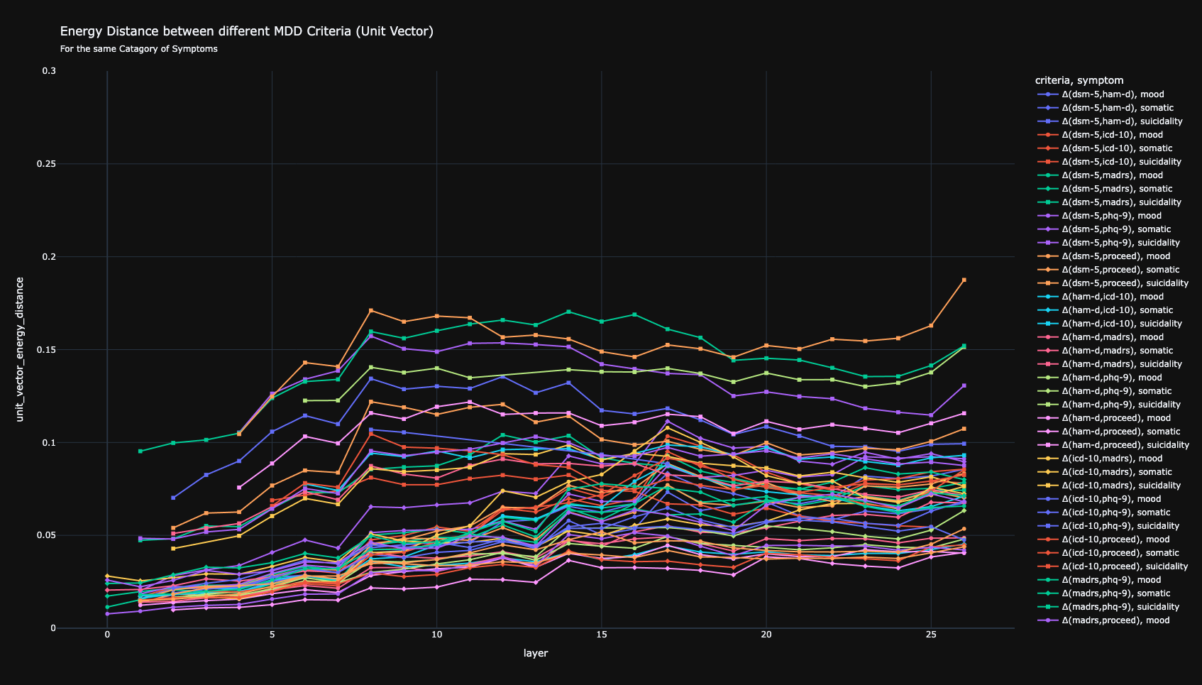
Task: Click the Δ(dsm-5,icd-10), mood legend marker icon
Action: (1047, 135)
